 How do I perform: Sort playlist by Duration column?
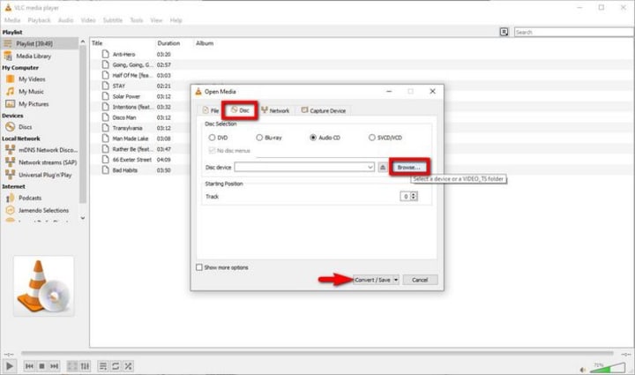click(x=168, y=43)
